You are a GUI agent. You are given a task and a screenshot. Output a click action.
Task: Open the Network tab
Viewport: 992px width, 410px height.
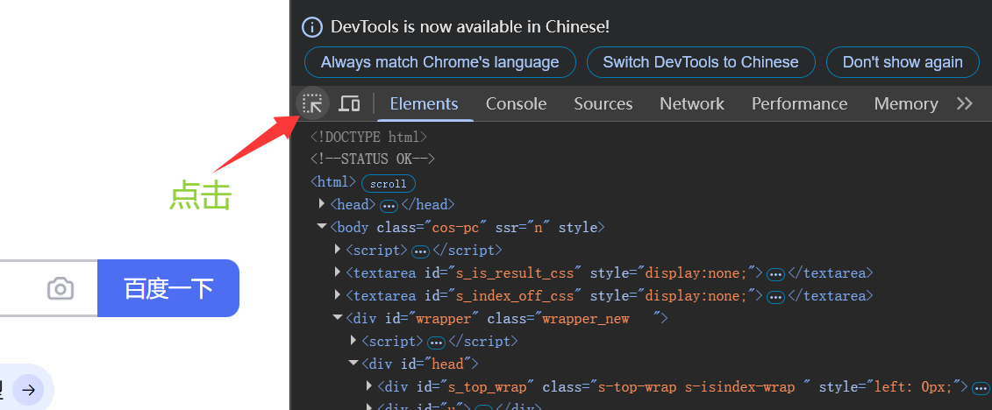tap(691, 103)
